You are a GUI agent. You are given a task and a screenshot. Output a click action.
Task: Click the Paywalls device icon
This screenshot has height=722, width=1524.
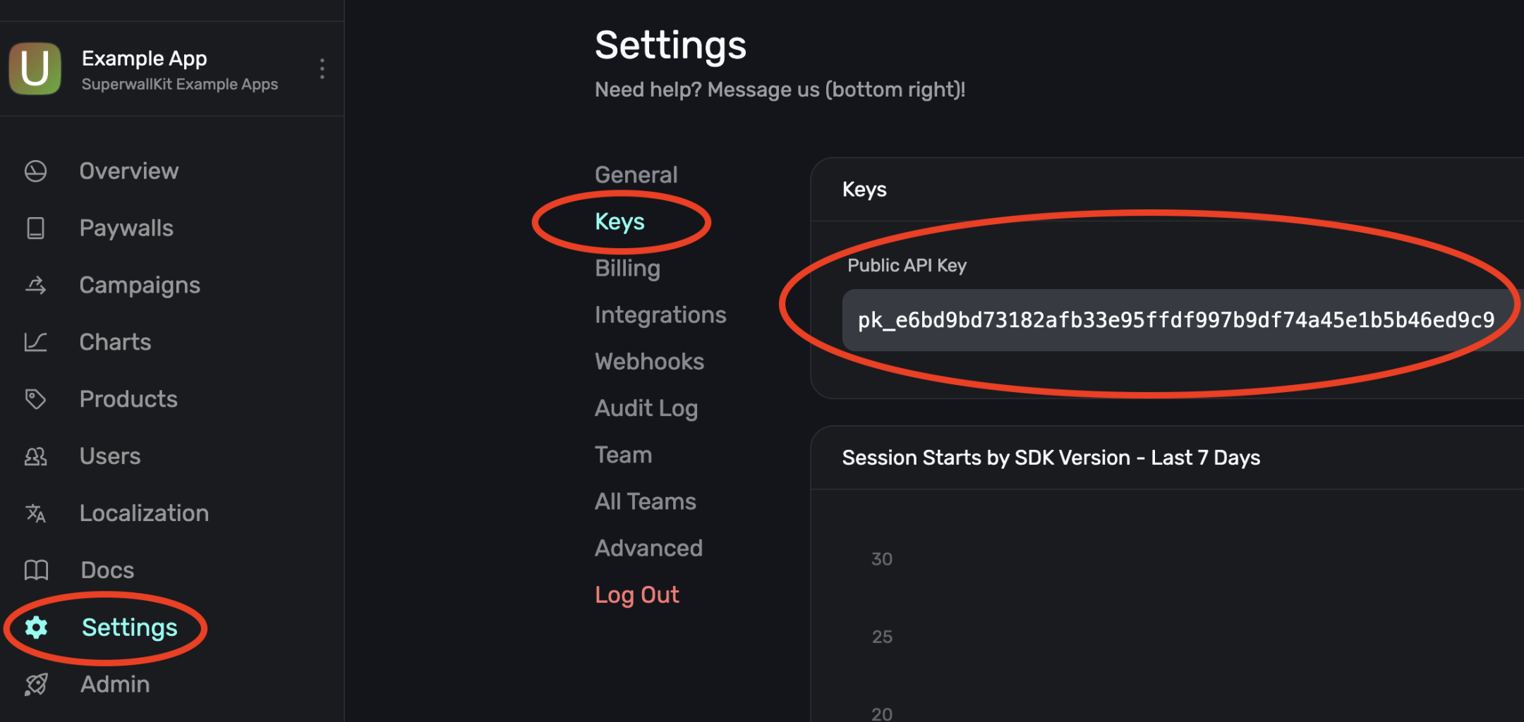35,228
